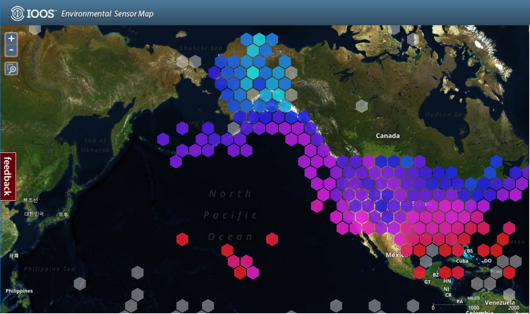The image size is (530, 314).
Task: Click the word North on the map
Action: (230, 194)
